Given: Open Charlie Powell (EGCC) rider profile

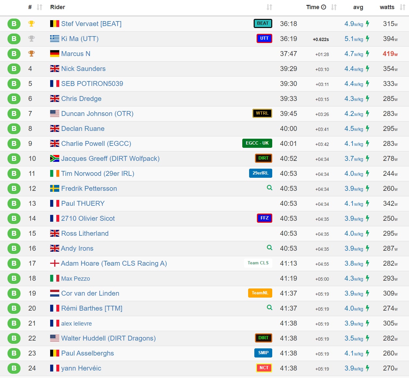Looking at the screenshot, I should pos(96,144).
